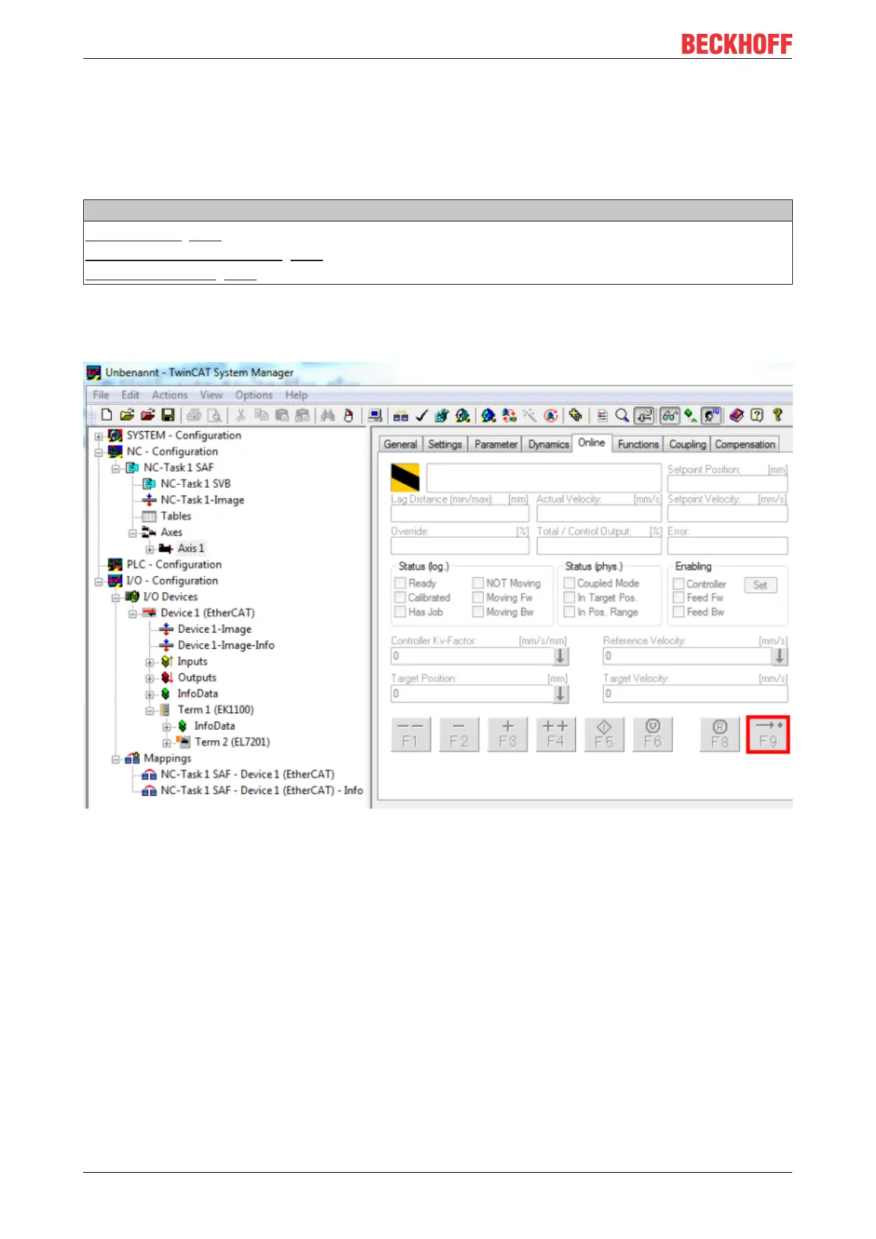Toggle the Coupled Mode checkbox
The width and height of the screenshot is (876, 1239).
(x=569, y=583)
